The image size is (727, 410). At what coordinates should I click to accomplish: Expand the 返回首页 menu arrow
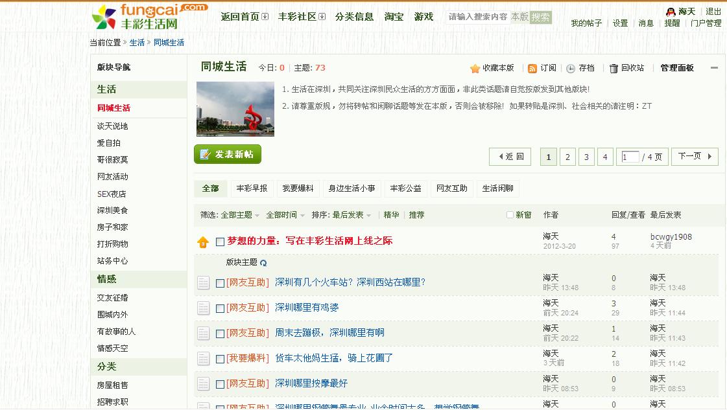[265, 17]
